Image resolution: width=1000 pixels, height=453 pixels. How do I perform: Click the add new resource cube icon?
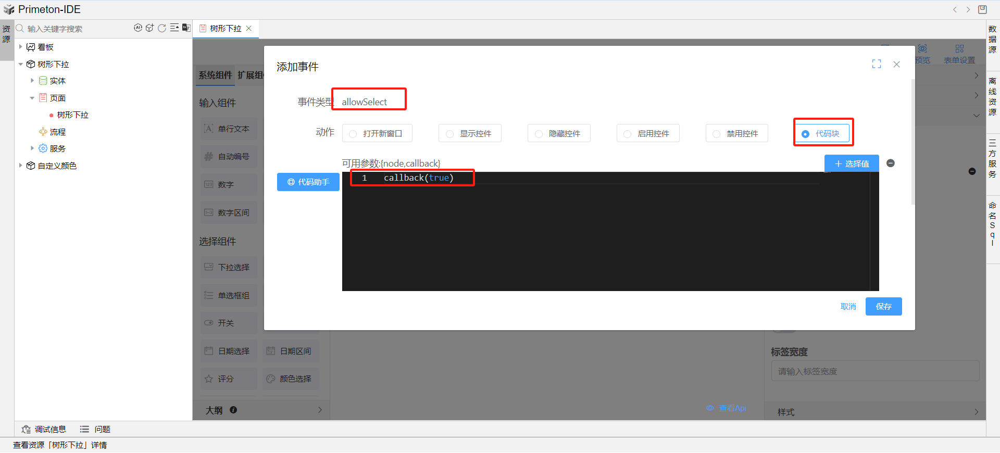coord(150,28)
